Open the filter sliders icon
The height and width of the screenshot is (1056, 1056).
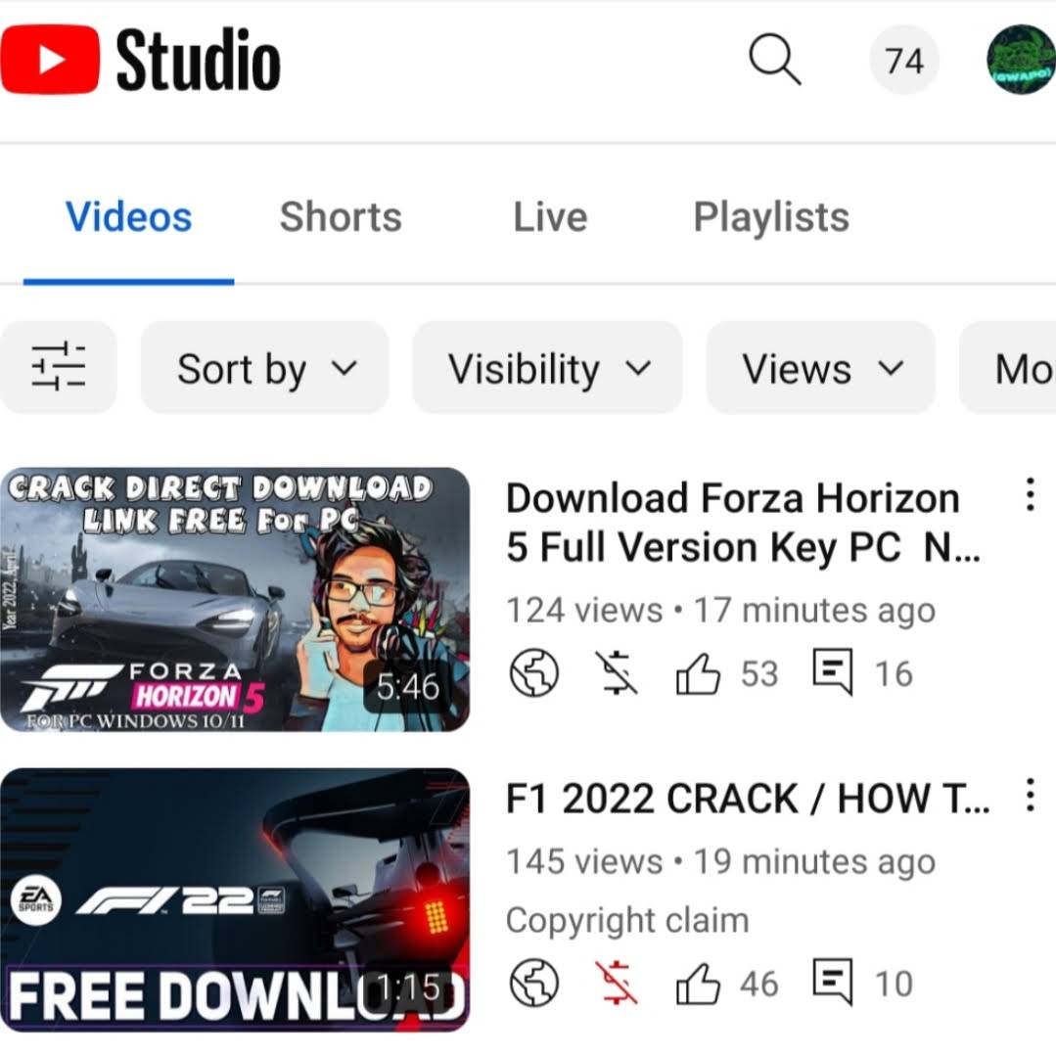pos(58,367)
